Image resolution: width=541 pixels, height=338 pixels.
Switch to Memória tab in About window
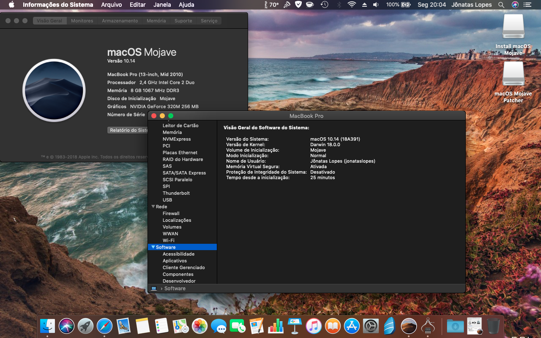tap(156, 21)
